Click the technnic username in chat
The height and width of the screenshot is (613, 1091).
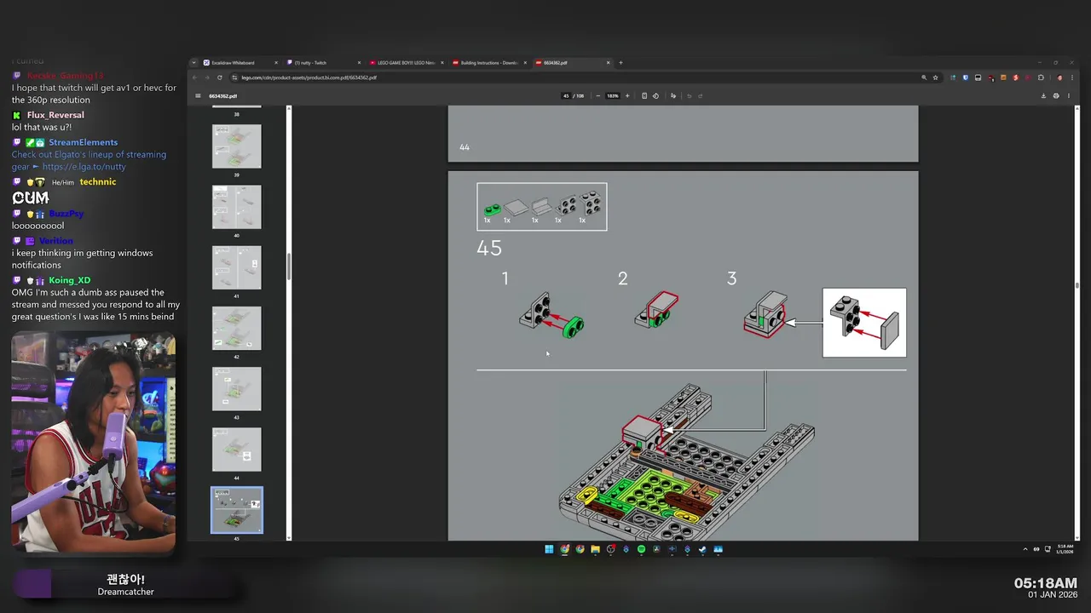[98, 181]
